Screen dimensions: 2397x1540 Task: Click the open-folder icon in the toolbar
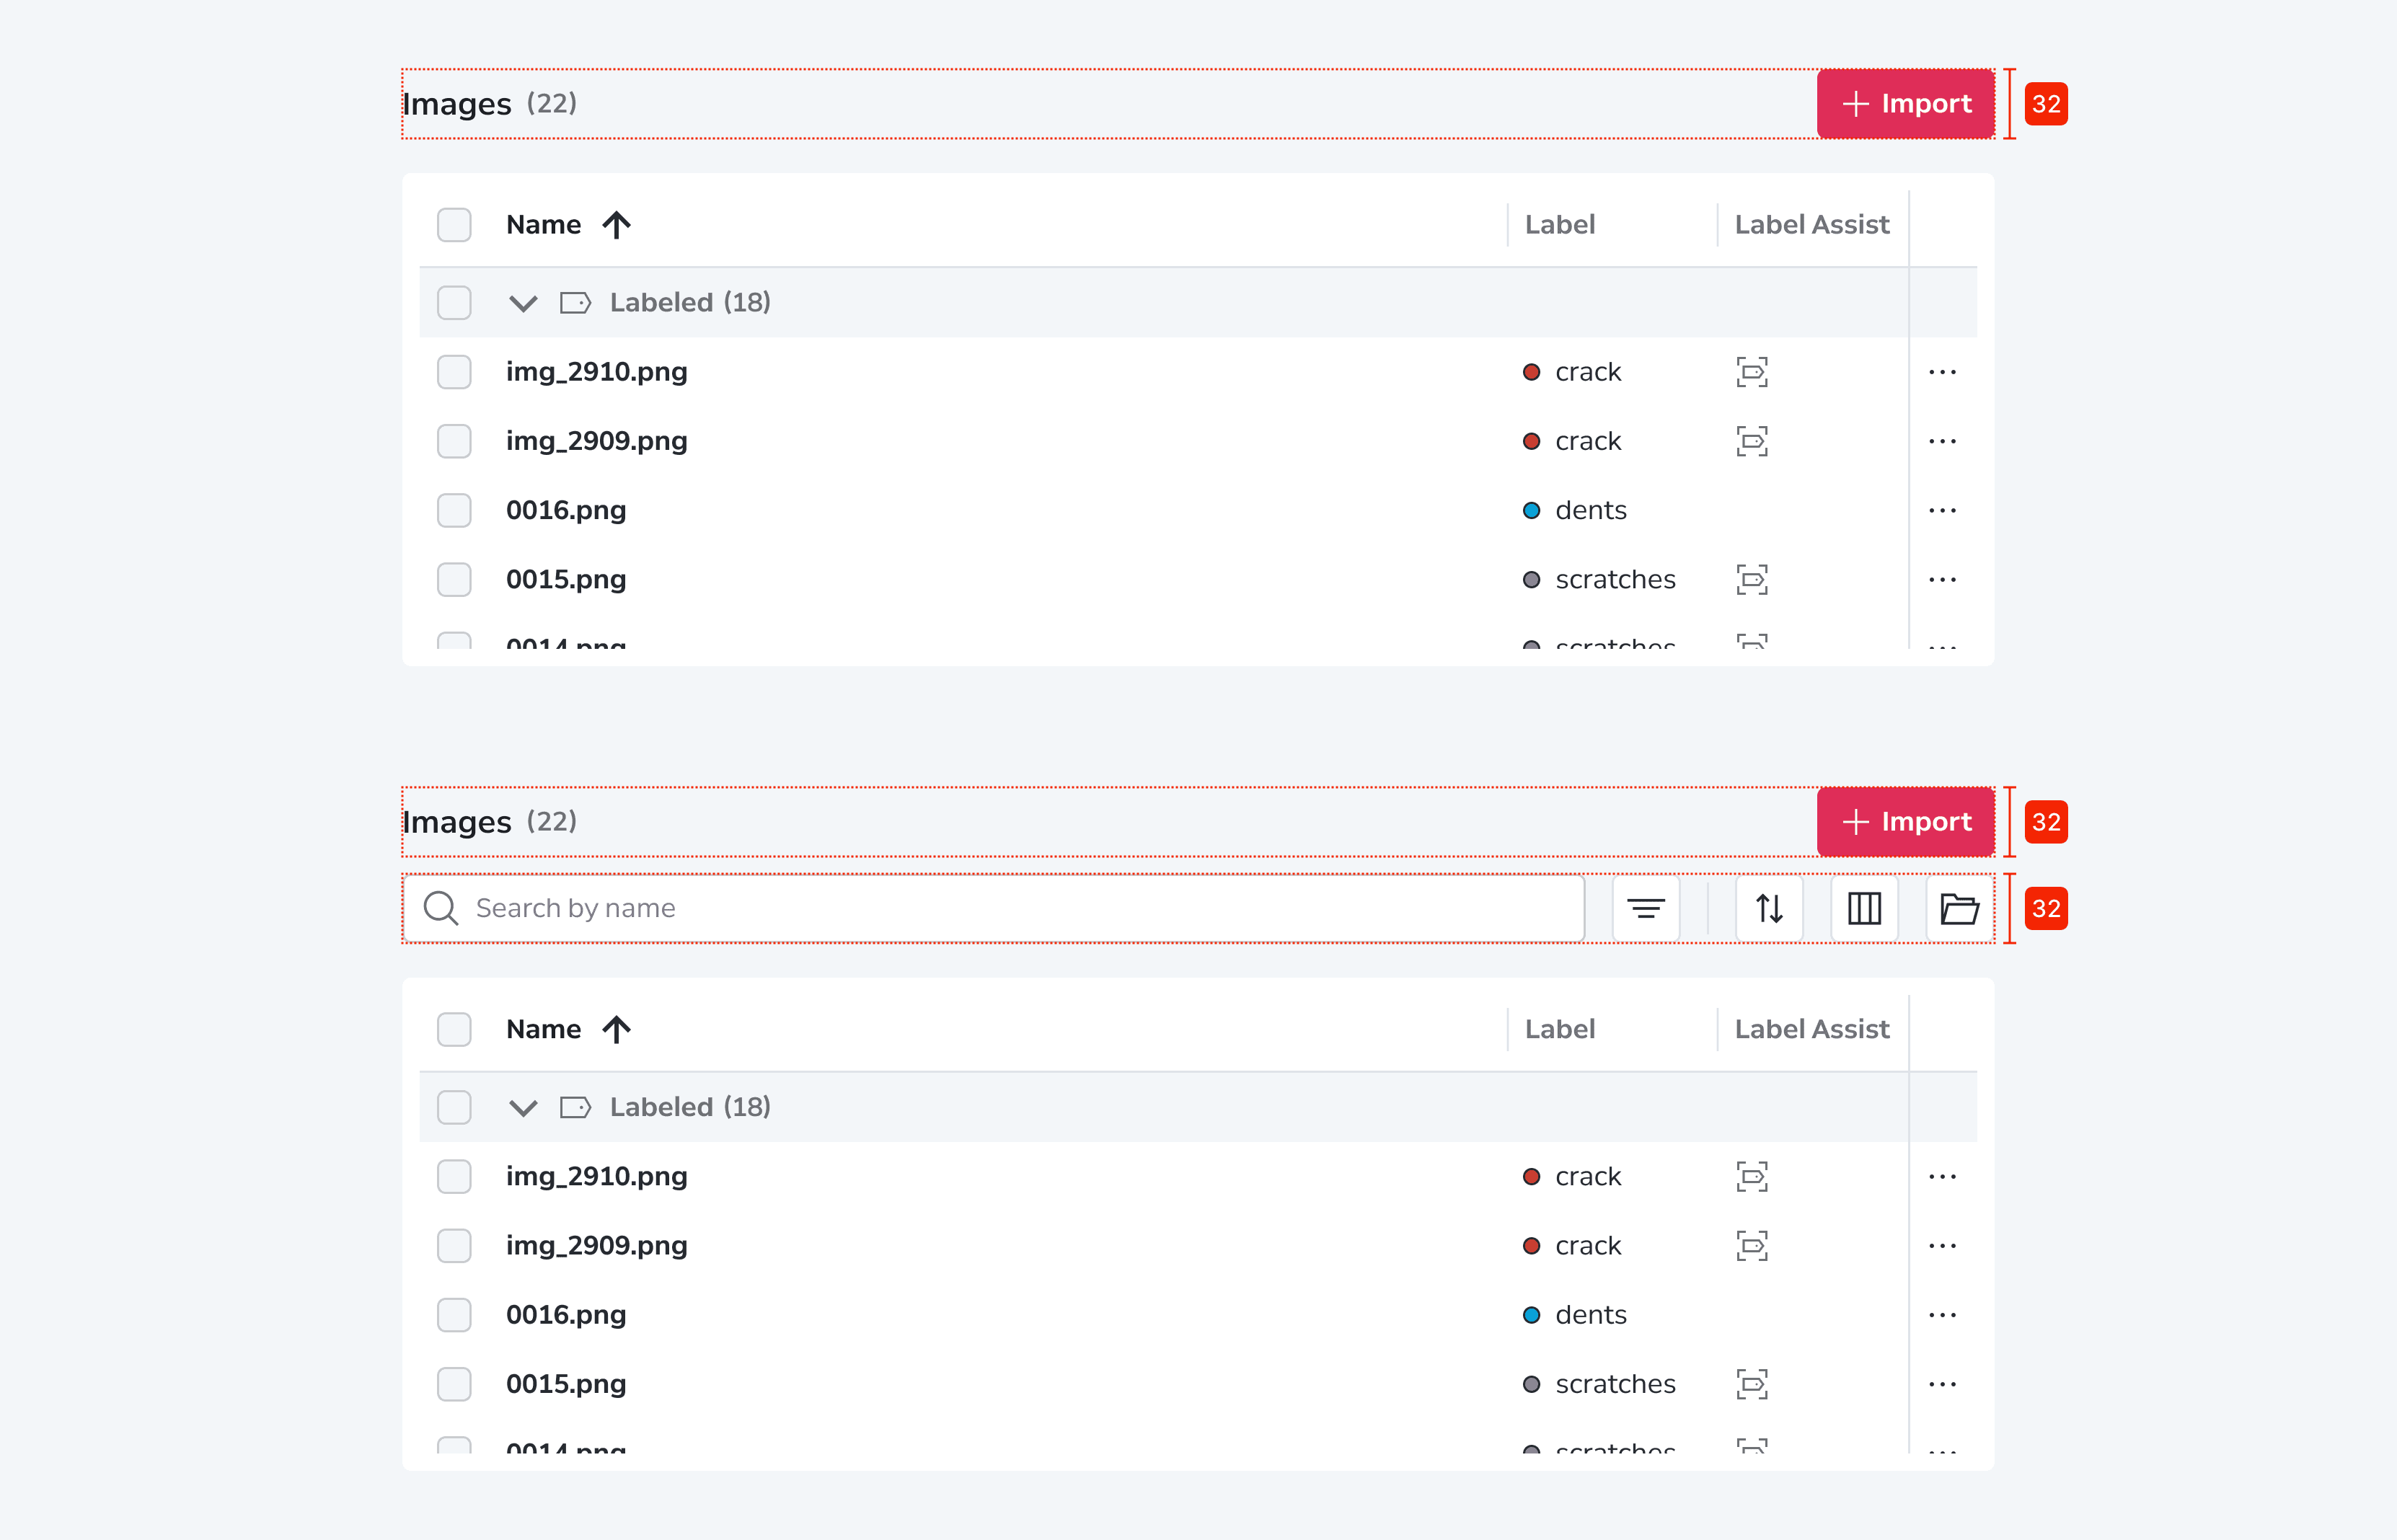pos(1959,908)
